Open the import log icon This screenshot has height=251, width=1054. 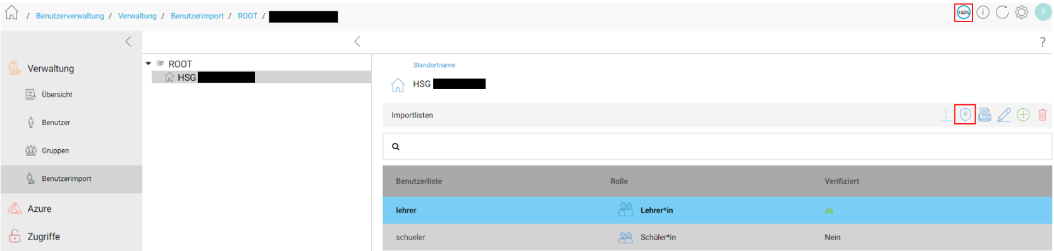tap(984, 114)
